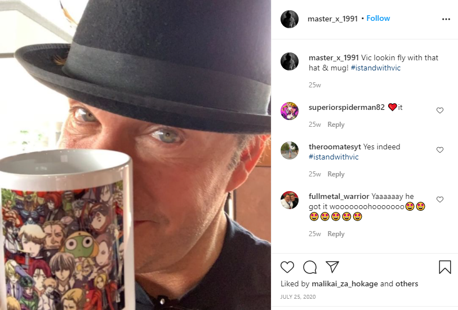Open superiorspiderman82's avatar

[x=290, y=111]
